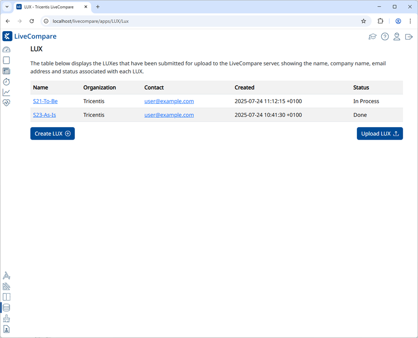Click the graduation cap training icon
Screen dimensions: 418x338
point(373,37)
